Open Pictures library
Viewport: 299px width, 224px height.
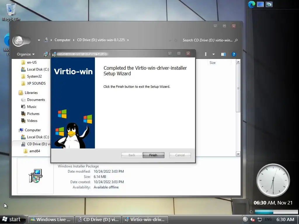click(30, 114)
